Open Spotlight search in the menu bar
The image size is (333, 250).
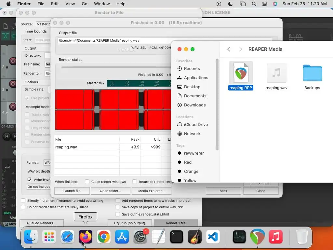click(254, 4)
